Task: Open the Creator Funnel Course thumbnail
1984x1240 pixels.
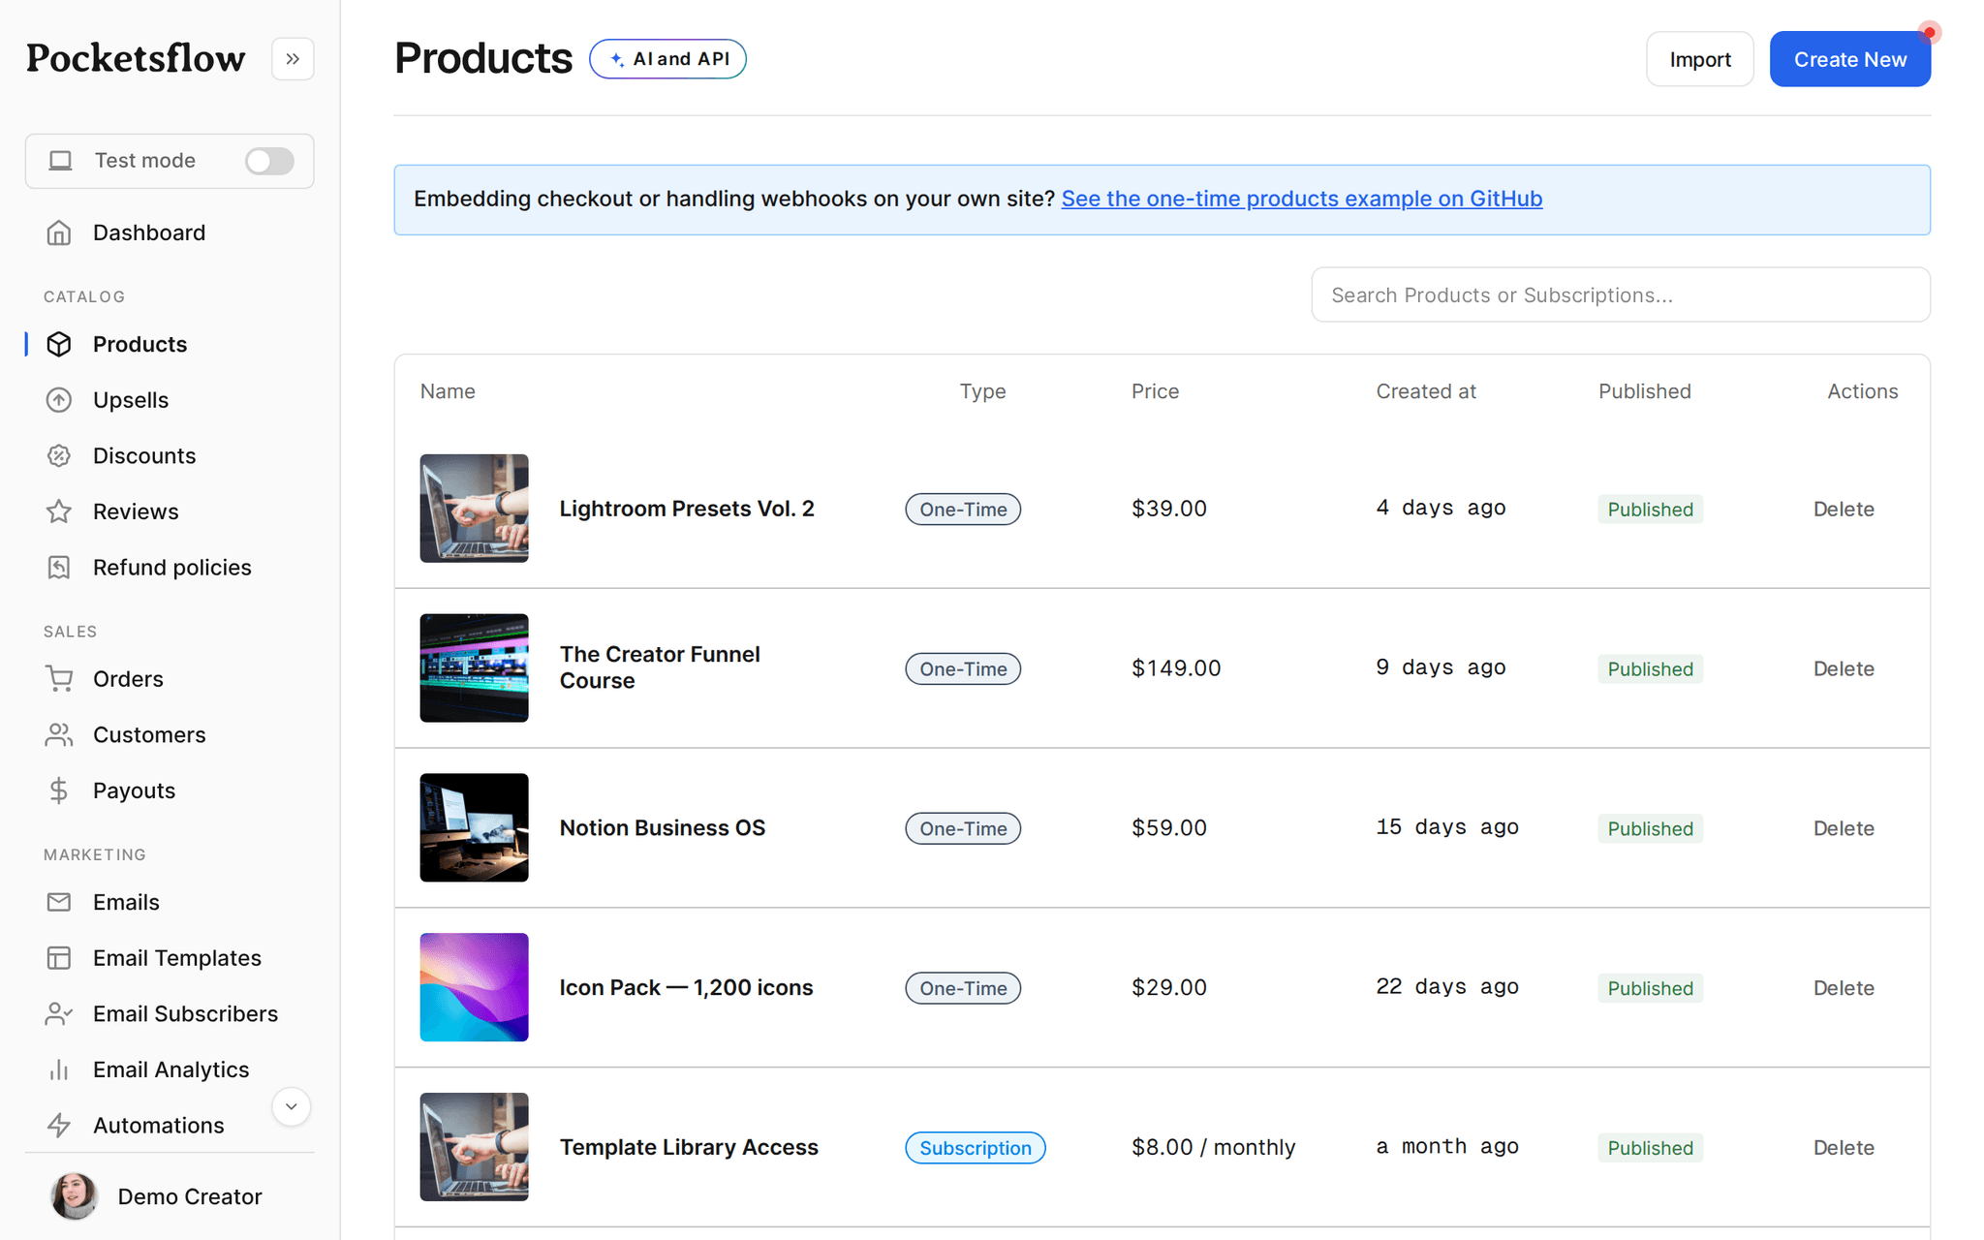Action: coord(474,668)
